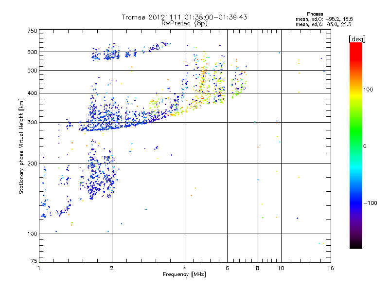Image resolution: width=389 pixels, height=292 pixels.
Task: Click the plot title 'Tromsø 20121111 01:38:00-01:39:43'
Action: coord(185,17)
